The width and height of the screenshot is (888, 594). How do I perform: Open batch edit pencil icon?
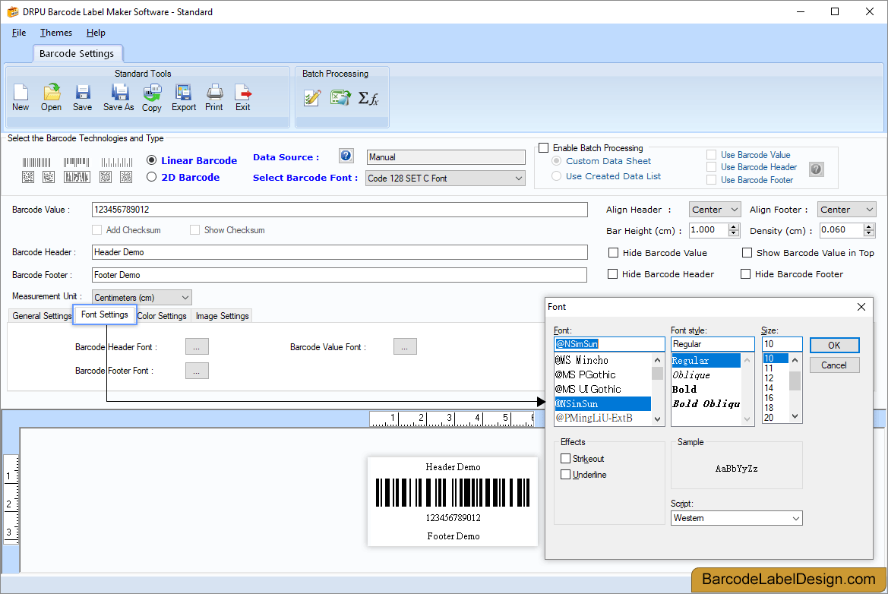312,98
